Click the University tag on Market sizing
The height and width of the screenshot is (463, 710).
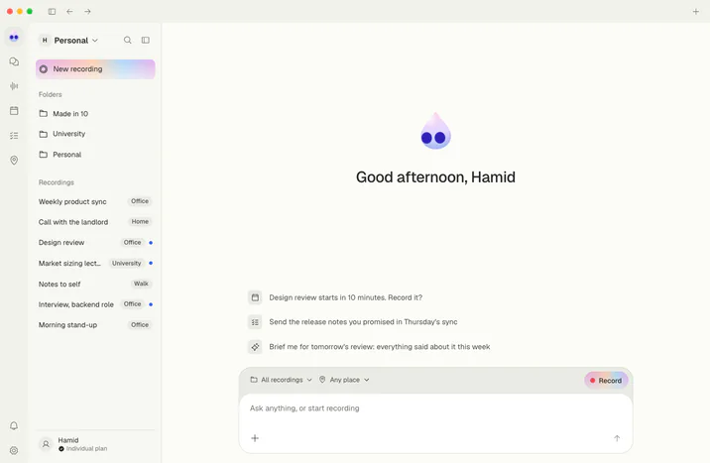click(126, 263)
